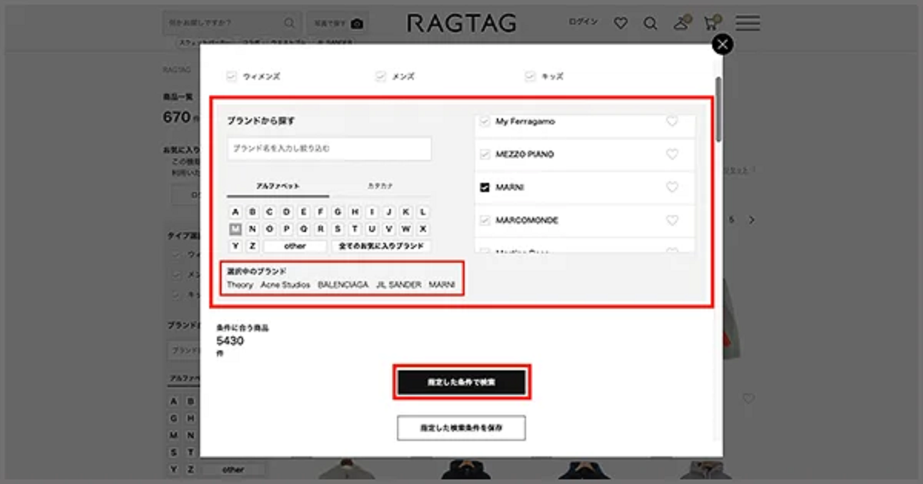Filter brands by letter D in modal
This screenshot has height=484, width=923.
point(286,212)
